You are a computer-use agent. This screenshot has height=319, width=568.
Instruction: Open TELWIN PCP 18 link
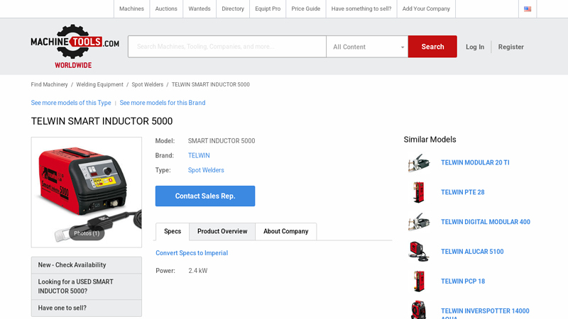pos(463,281)
